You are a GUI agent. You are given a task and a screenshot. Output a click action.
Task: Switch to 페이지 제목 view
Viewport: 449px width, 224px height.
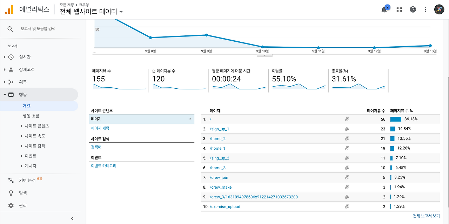point(100,128)
